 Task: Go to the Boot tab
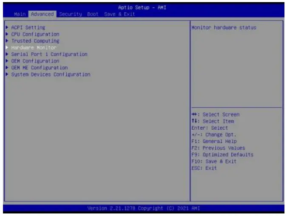(x=93, y=14)
